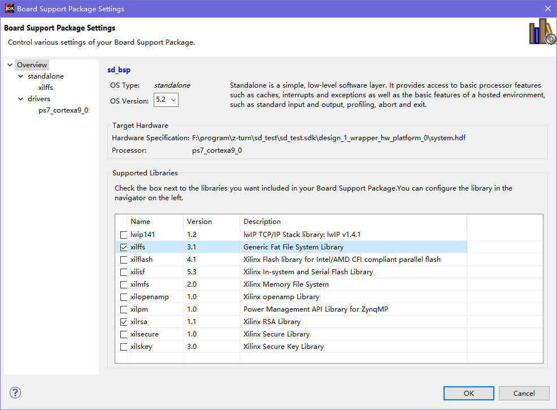Viewport: 557px width, 410px height.
Task: Select drivers in the navigator tree
Action: coord(39,98)
